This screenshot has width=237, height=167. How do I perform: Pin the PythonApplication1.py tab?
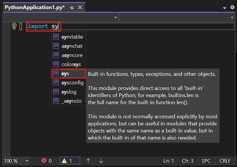point(72,7)
